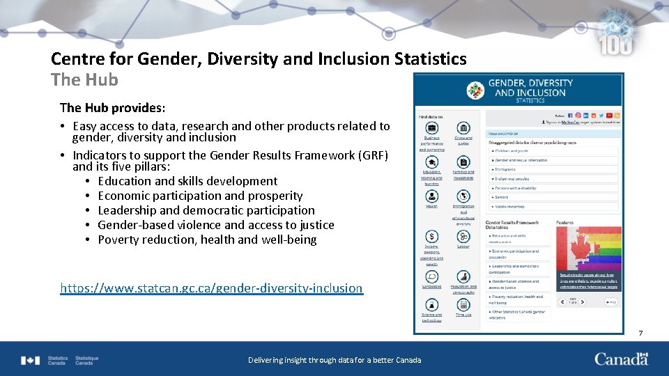The image size is (669, 376).
Task: Open the sexual minority people feature caption link
Action: coord(589,281)
